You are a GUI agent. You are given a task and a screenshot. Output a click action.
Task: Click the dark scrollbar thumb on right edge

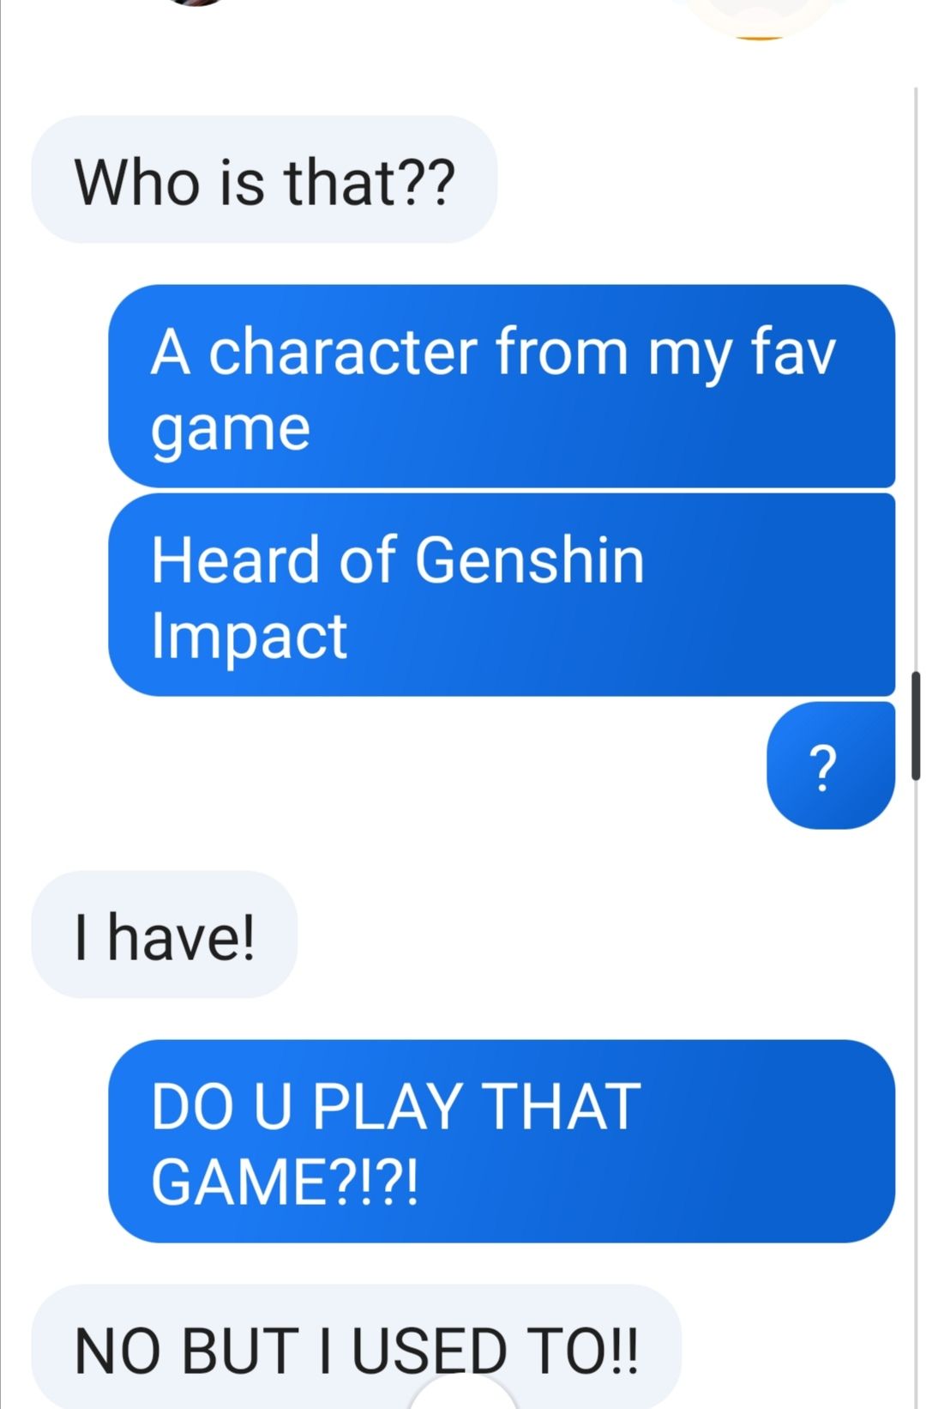pos(916,725)
